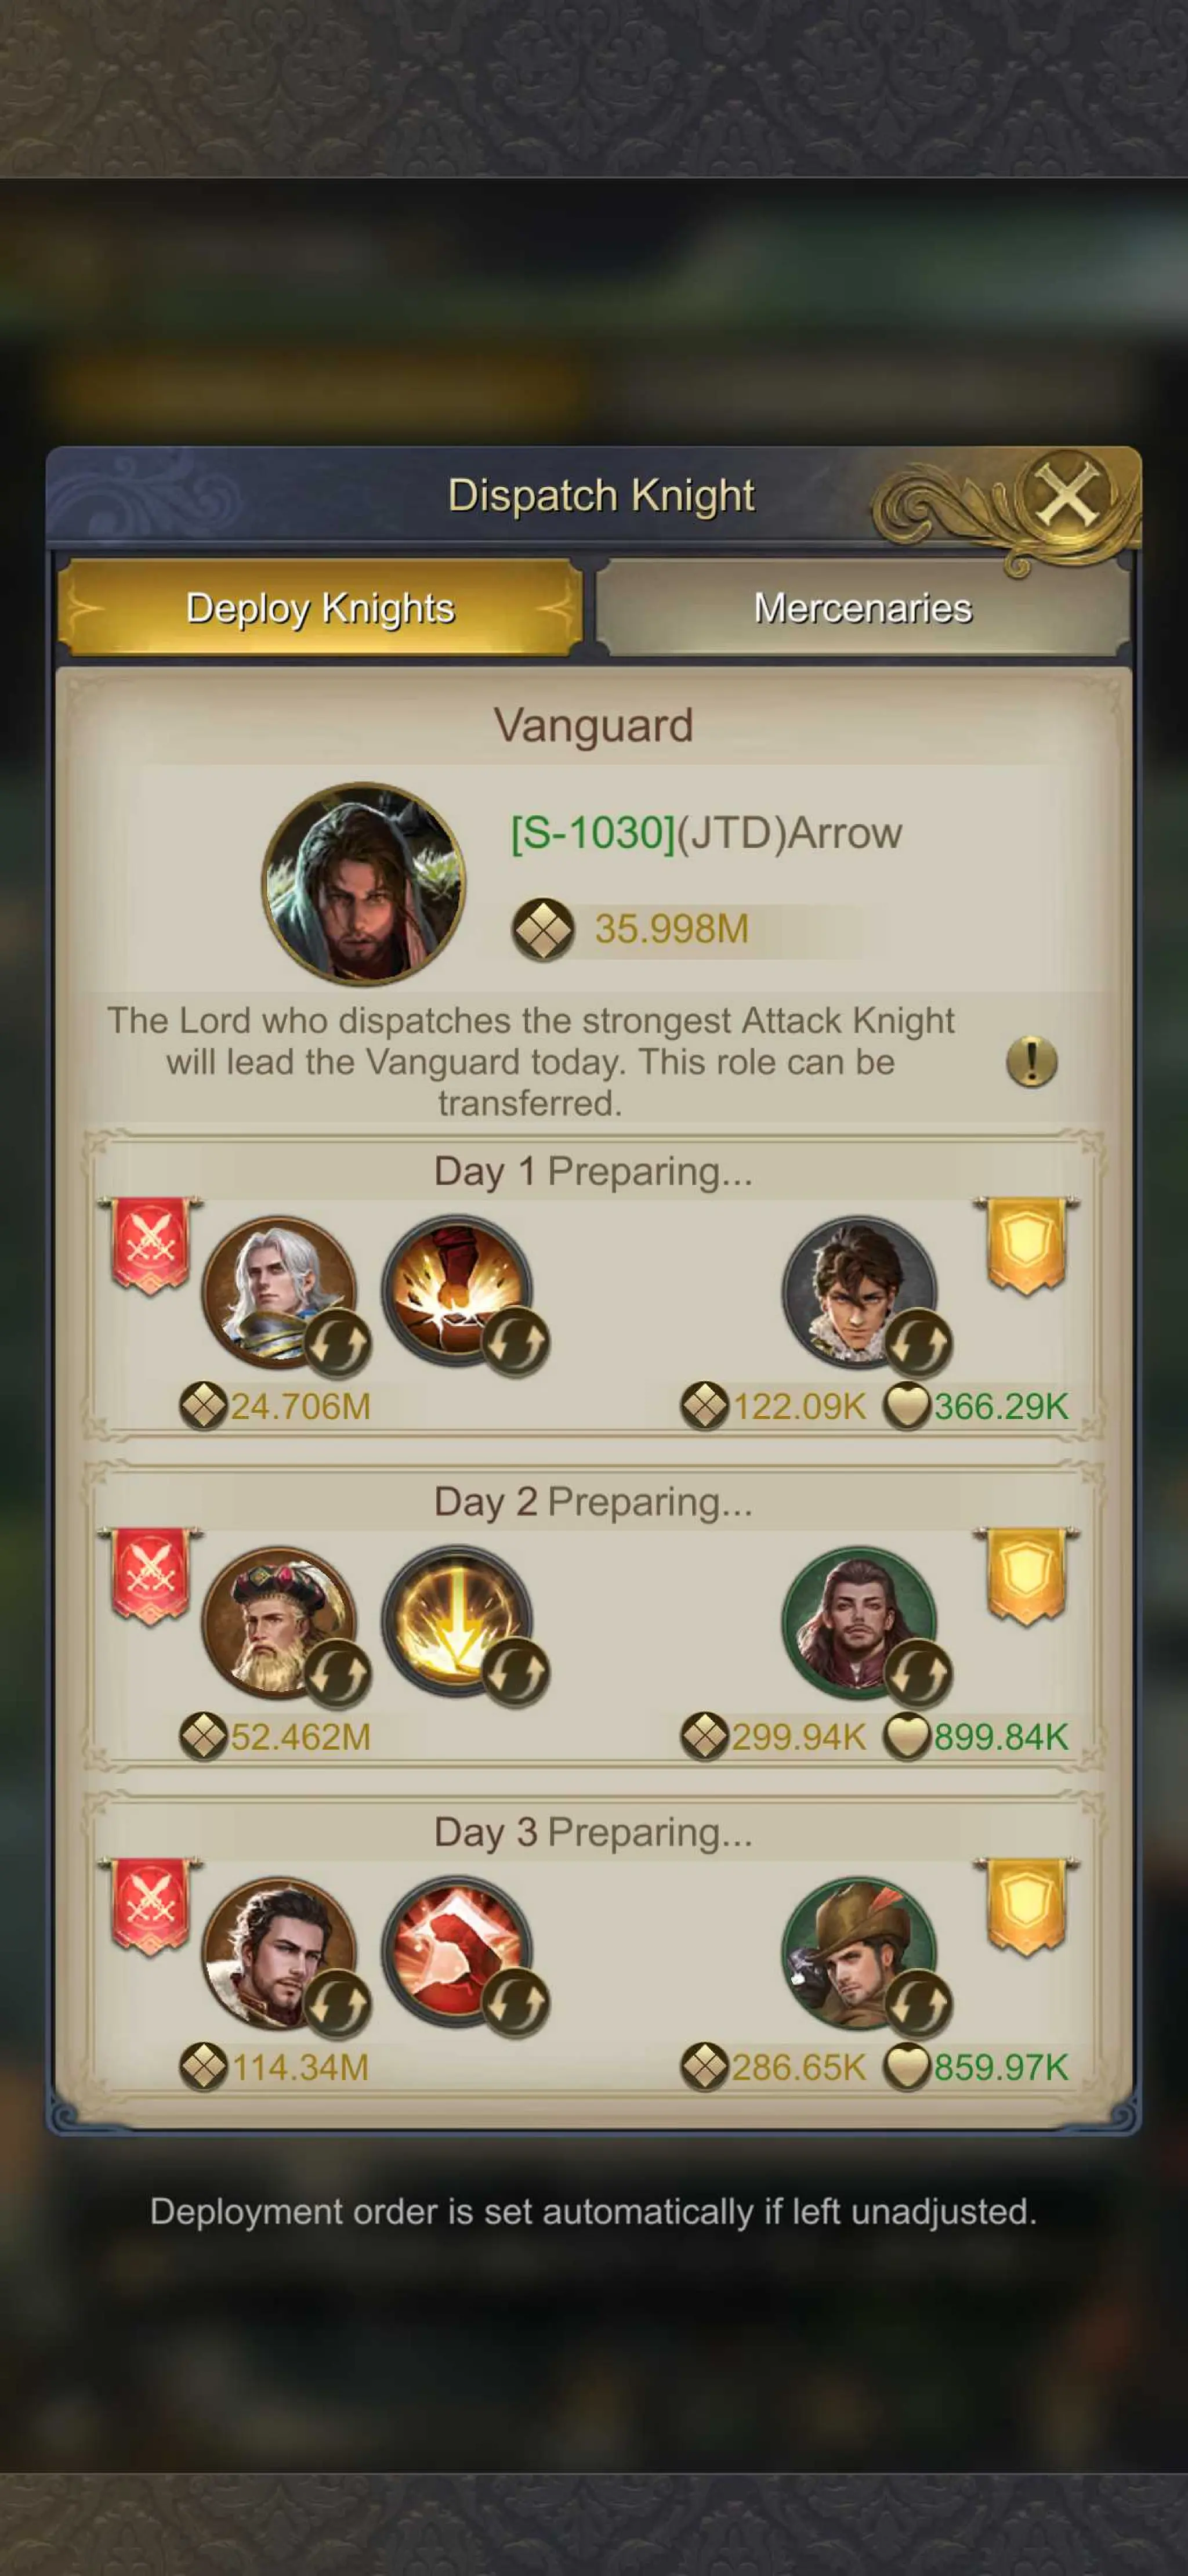Swap the Day 2 long-haired defense knight
This screenshot has height=2576, width=1188.
click(919, 1673)
